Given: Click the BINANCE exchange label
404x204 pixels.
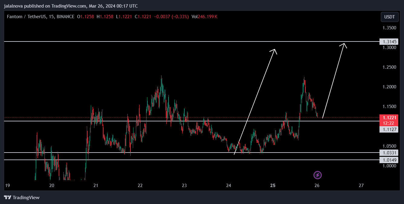Looking at the screenshot, I should point(65,17).
